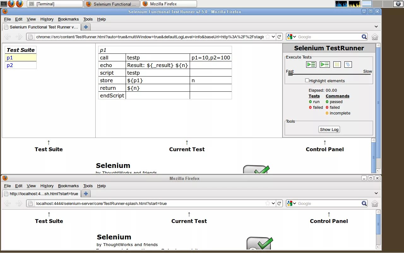Viewport: 404px width, 253px height.
Task: Open p2 test in Test Suite
Action: [x=10, y=65]
